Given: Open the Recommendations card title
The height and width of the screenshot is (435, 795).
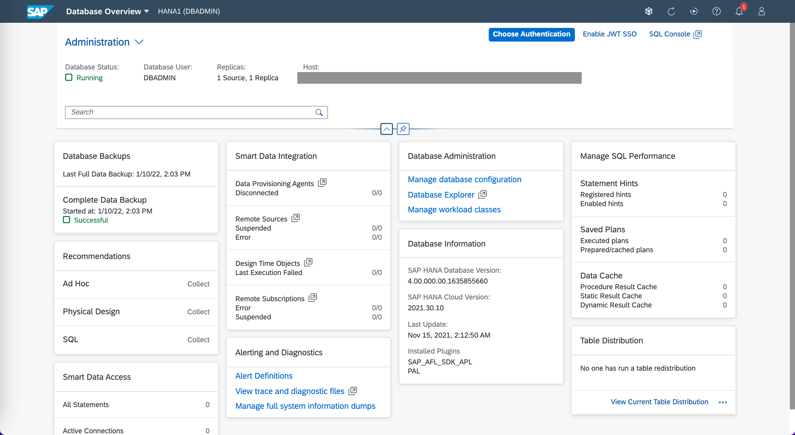Looking at the screenshot, I should tap(97, 256).
